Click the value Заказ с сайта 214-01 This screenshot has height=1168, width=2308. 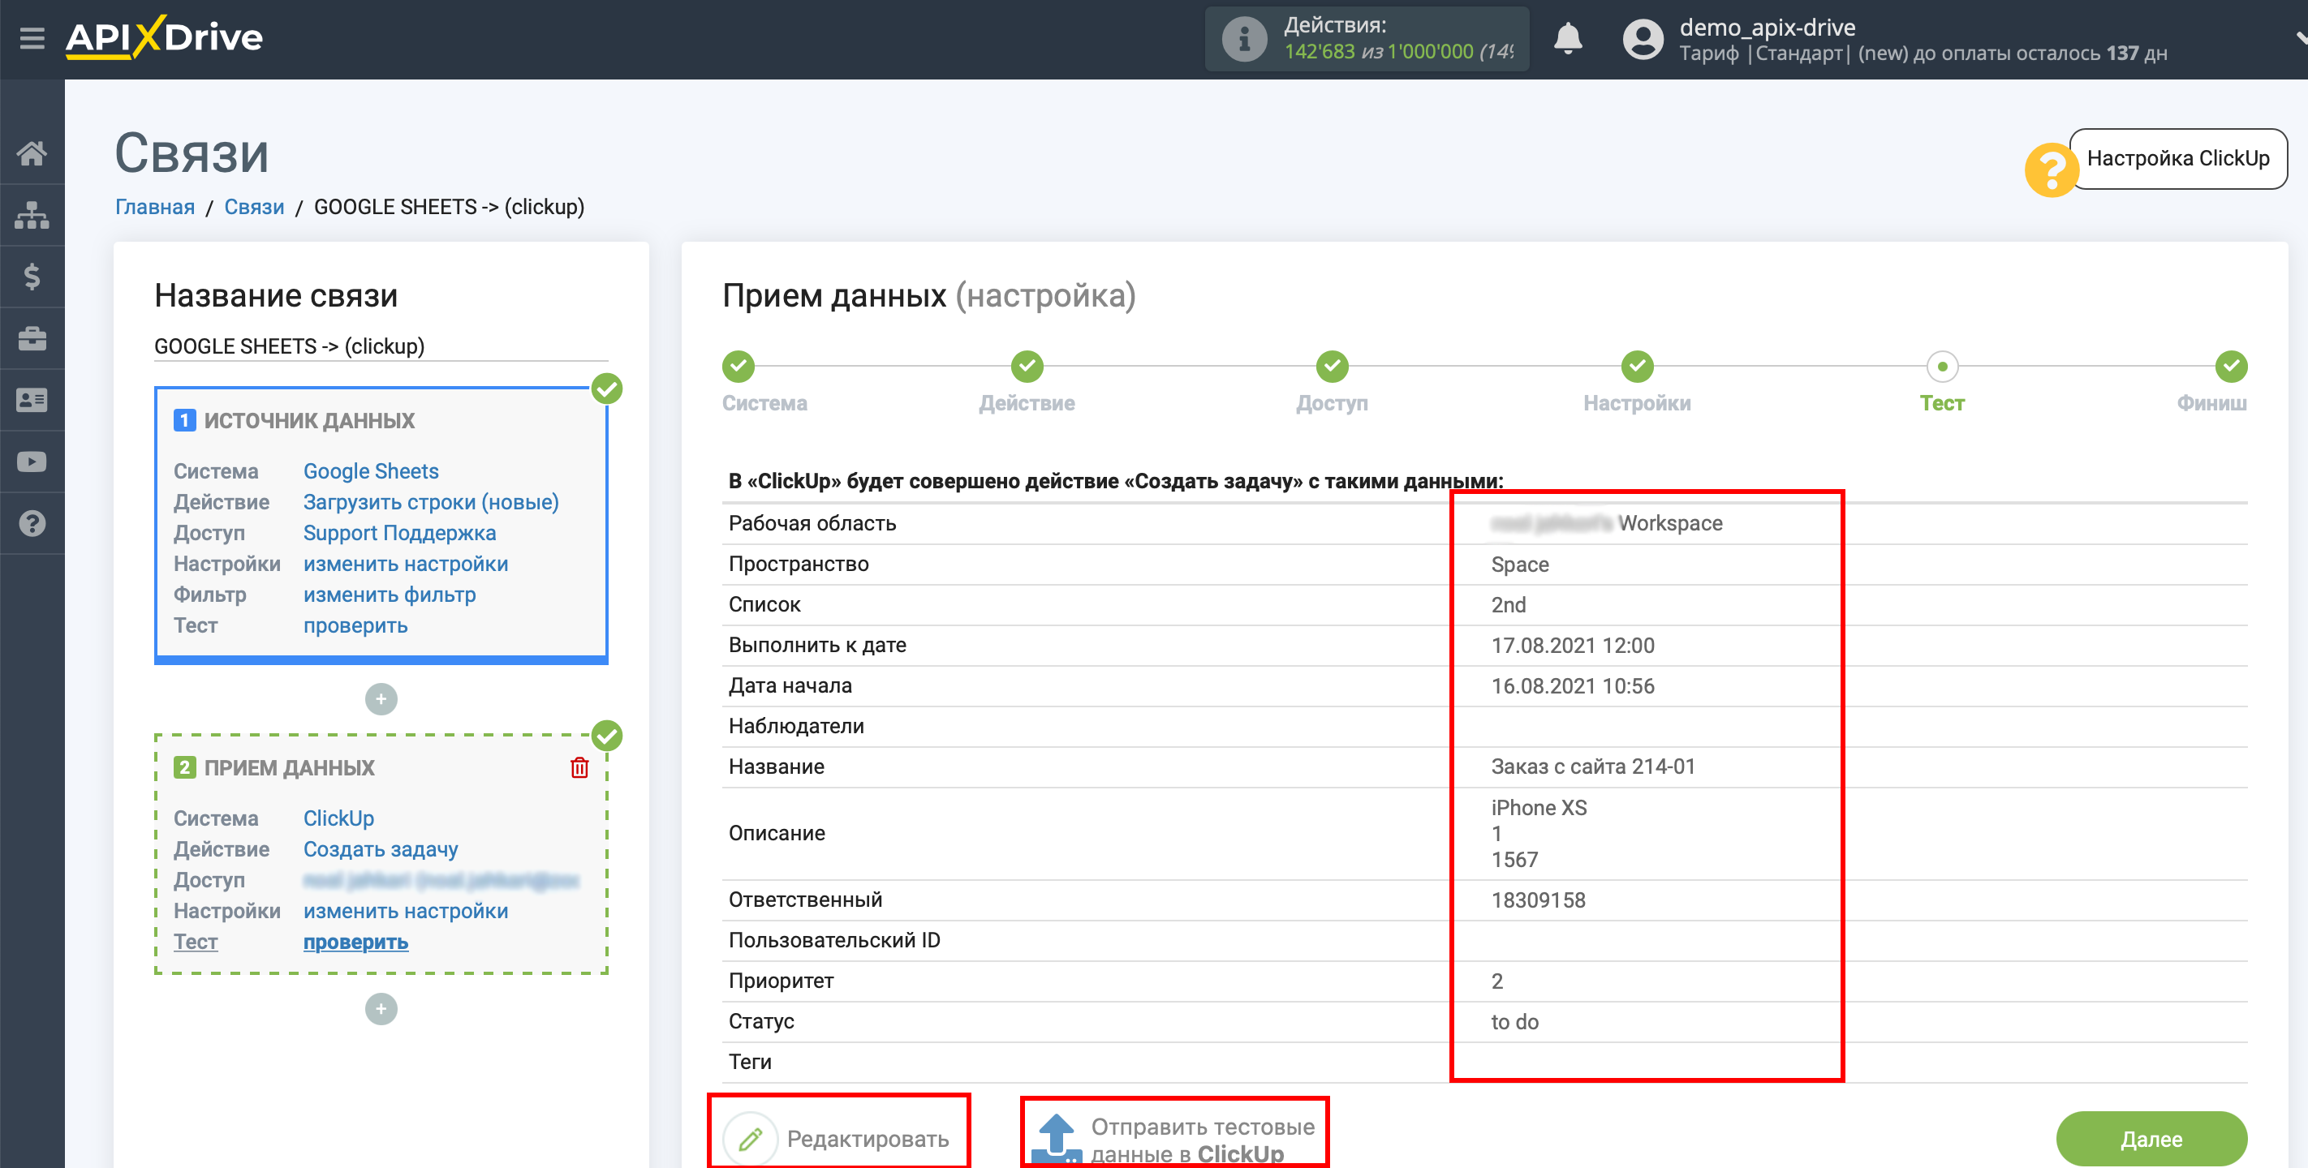pyautogui.click(x=1592, y=766)
